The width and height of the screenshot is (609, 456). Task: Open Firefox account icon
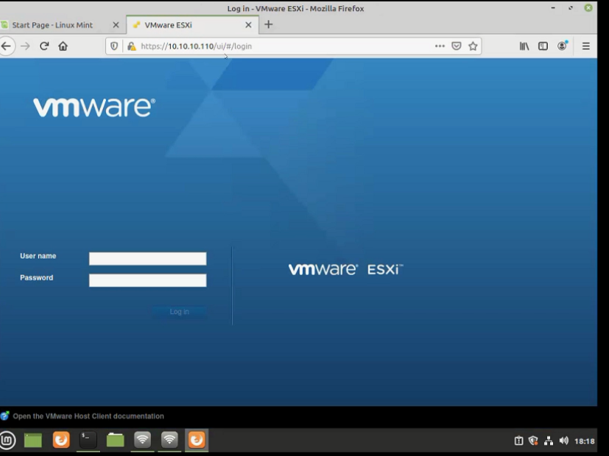click(562, 46)
